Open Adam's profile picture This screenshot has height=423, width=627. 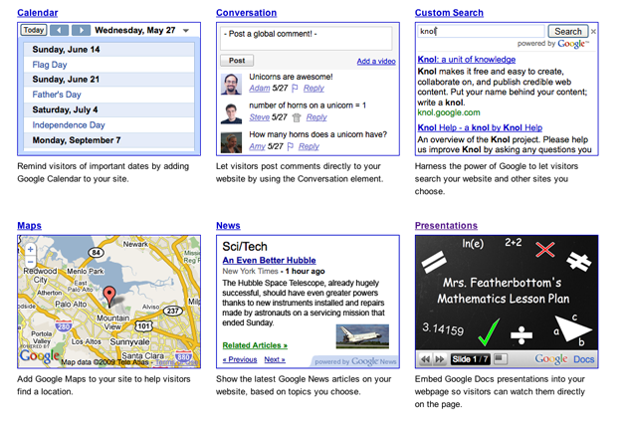point(231,84)
